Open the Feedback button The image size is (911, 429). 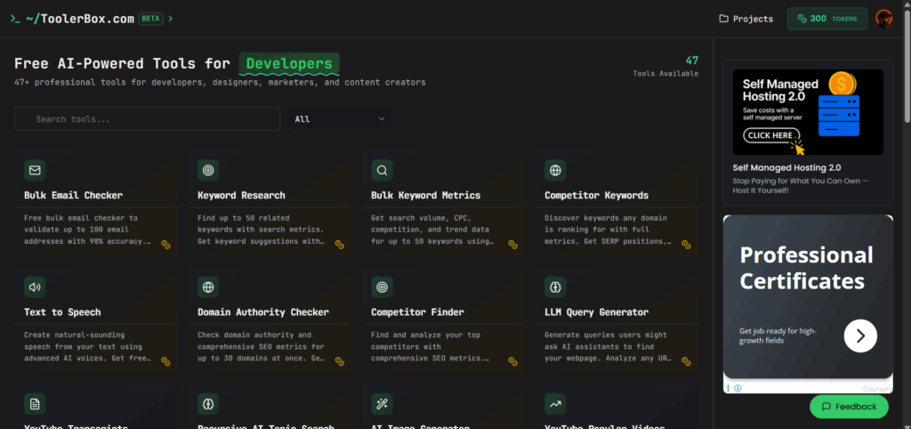(x=849, y=407)
